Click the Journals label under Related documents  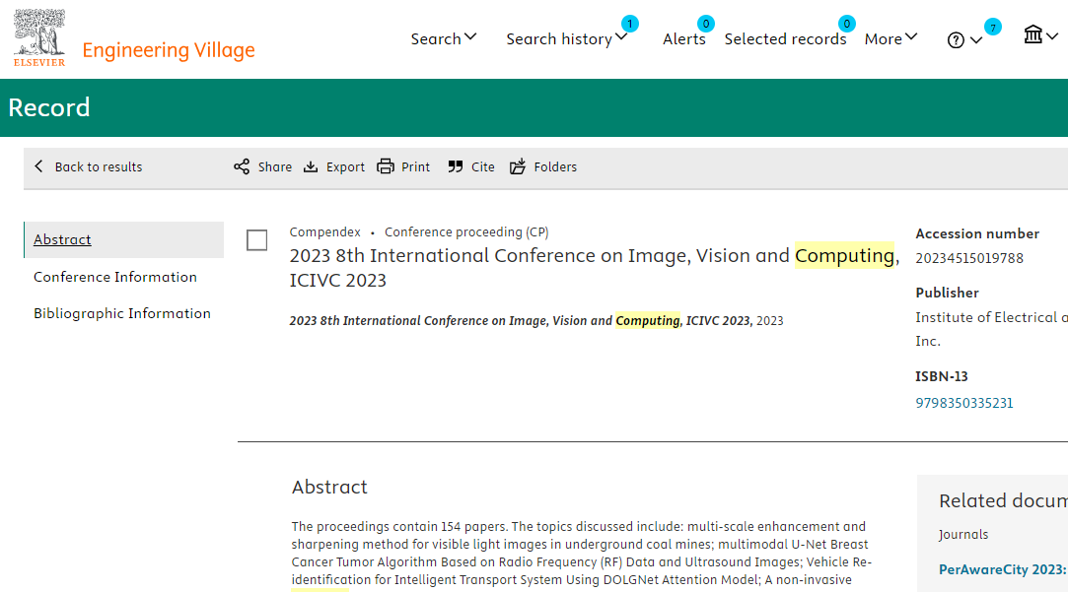coord(963,535)
